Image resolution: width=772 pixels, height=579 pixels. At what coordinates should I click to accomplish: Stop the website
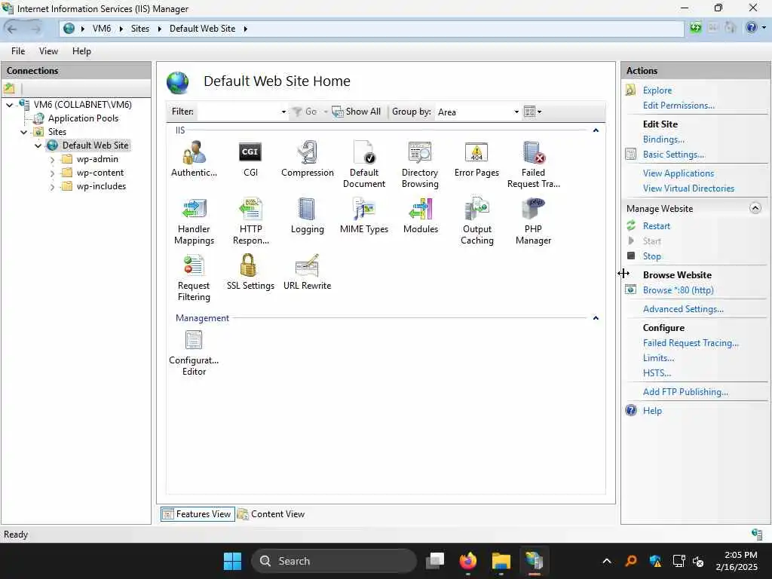652,256
